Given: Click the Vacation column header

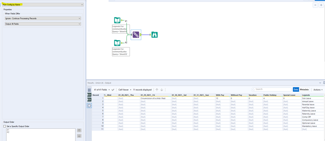Looking at the screenshot, I should [x=255, y=95].
